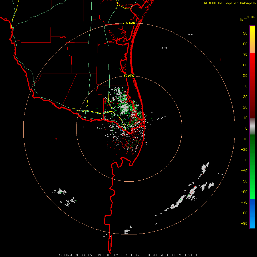
Task: Click the -50 value on velocity scale
Action: (244, 181)
